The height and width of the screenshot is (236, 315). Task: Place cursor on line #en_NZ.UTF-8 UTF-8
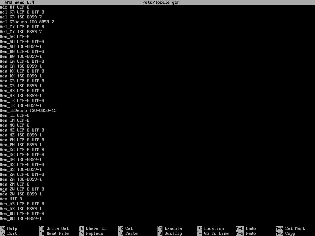[x=22, y=130]
